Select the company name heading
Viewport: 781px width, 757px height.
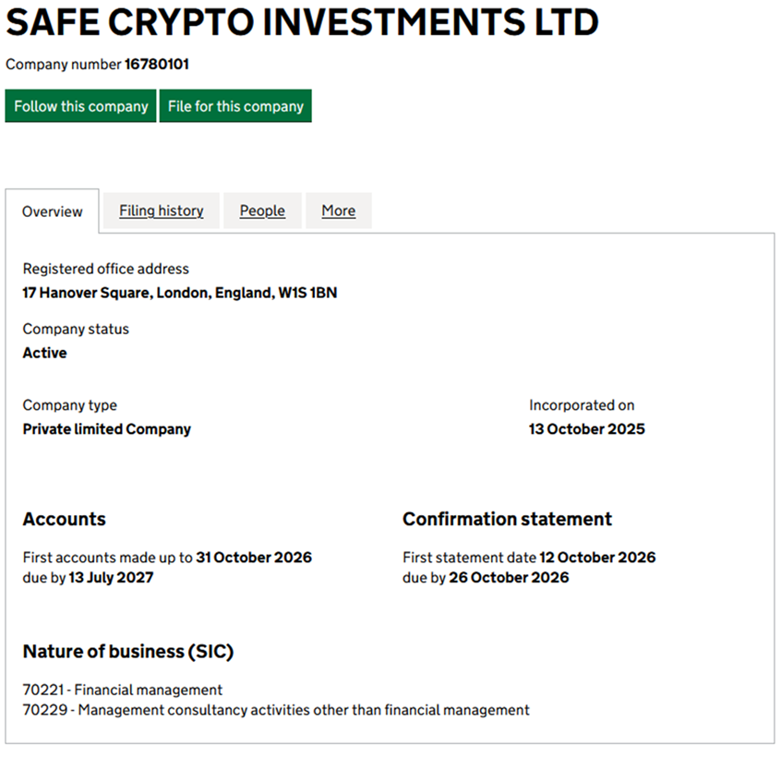point(302,22)
